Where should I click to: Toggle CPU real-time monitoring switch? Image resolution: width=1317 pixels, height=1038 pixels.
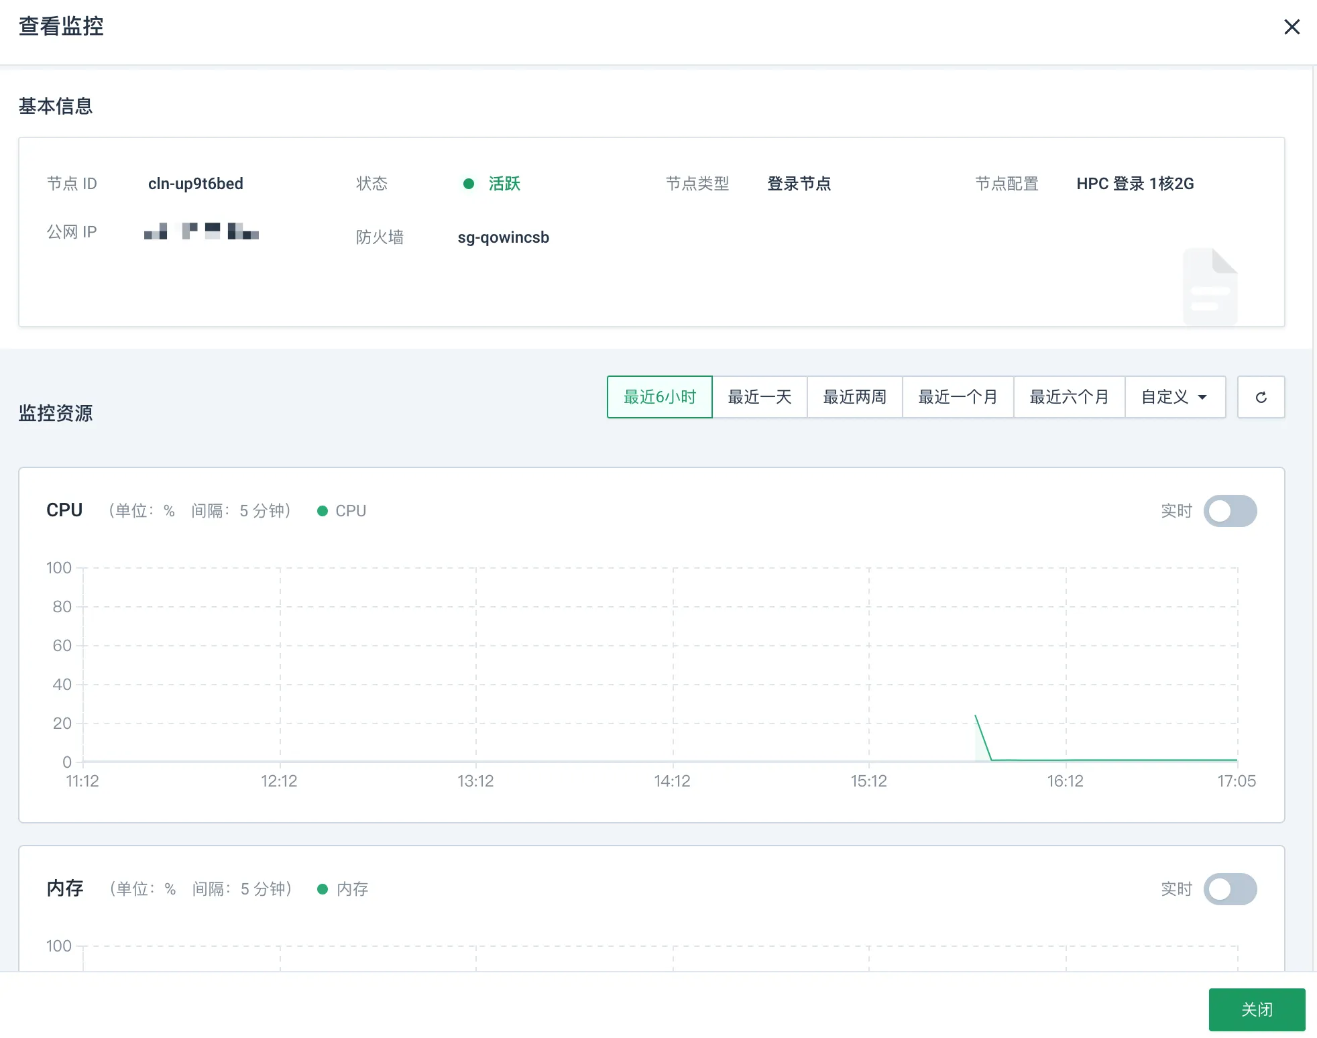click(1230, 511)
